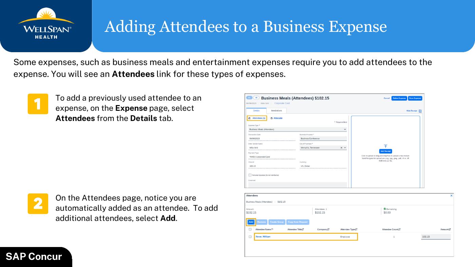The image size is (475, 267).
Task: Click the upload arrow above Add Receipt
Action: click(x=385, y=146)
